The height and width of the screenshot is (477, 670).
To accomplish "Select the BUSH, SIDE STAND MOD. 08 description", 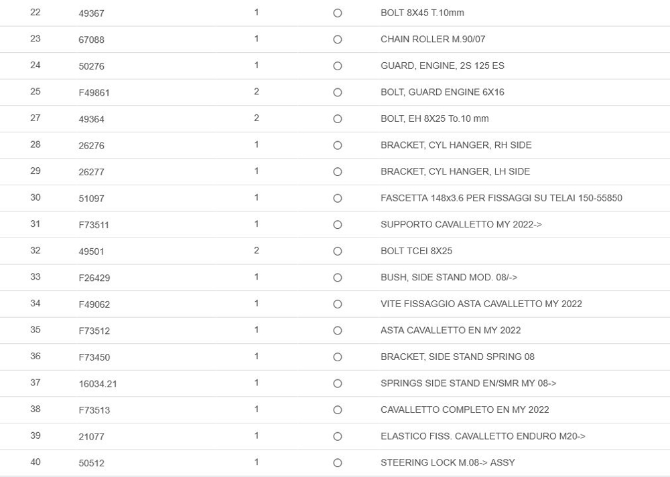I will coord(449,277).
